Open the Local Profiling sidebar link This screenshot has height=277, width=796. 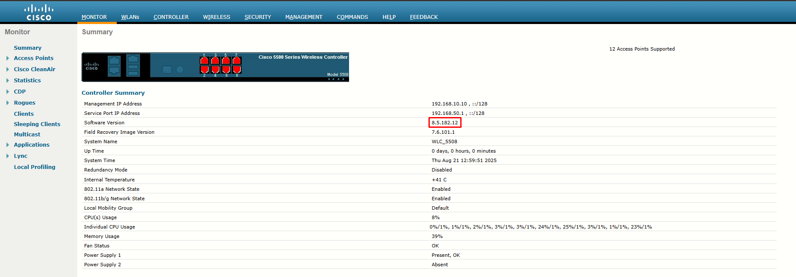(34, 167)
